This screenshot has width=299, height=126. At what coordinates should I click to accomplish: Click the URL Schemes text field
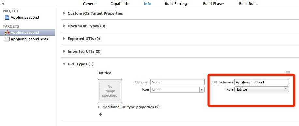[262, 82]
